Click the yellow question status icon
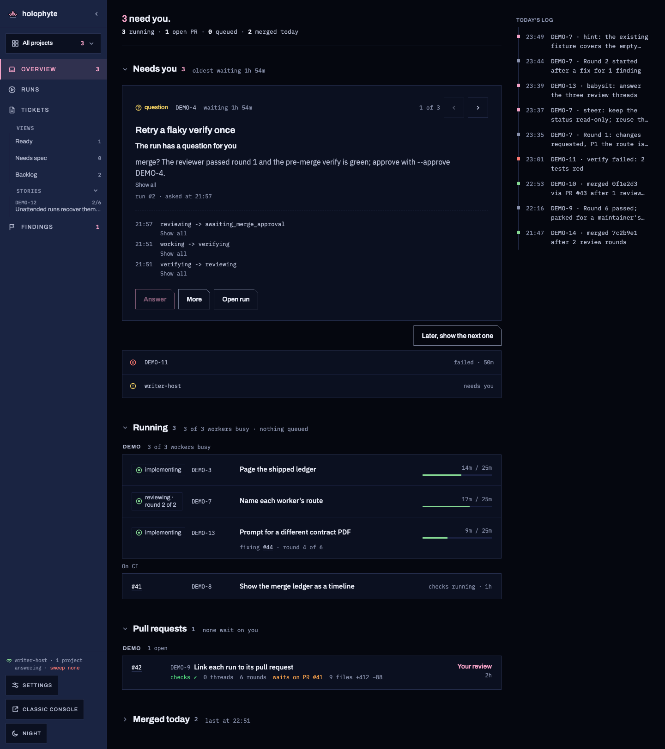The height and width of the screenshot is (749, 665). click(x=139, y=108)
